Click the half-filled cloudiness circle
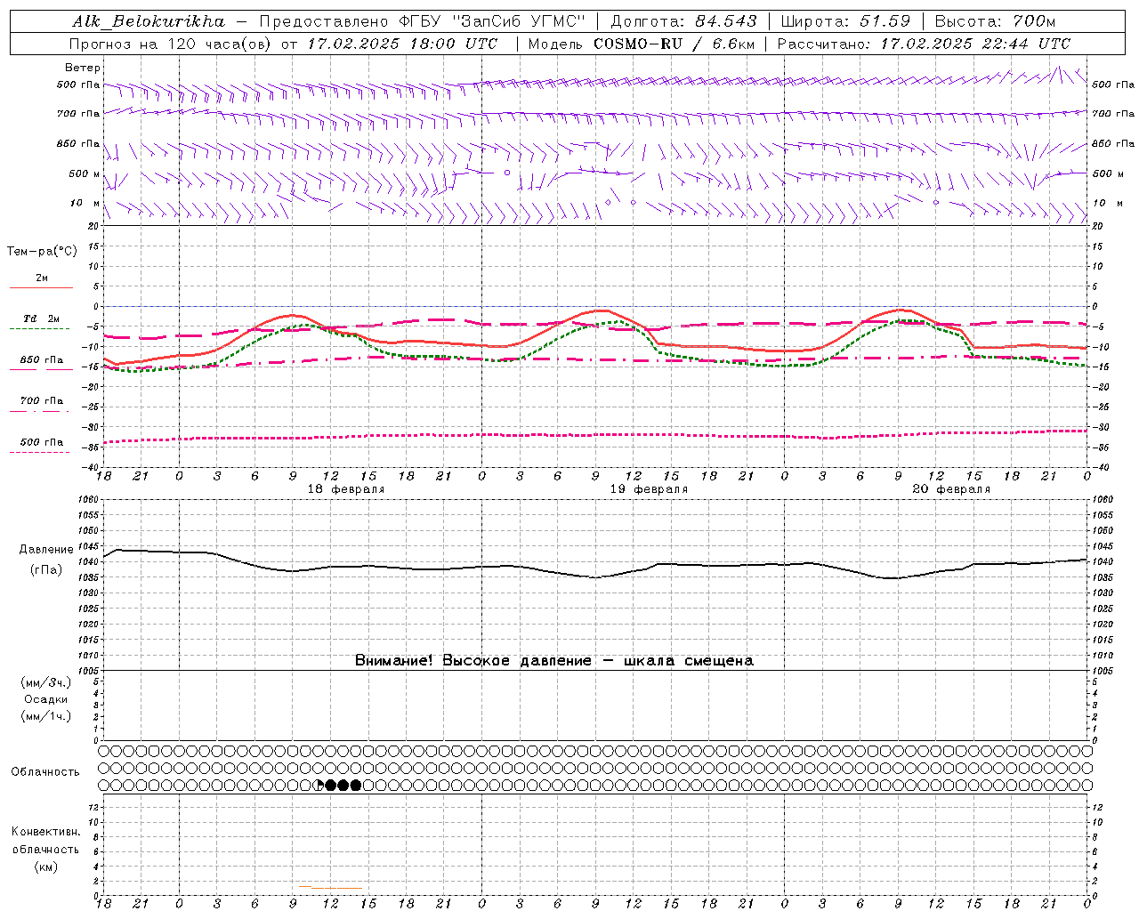1139x911 pixels. click(x=319, y=786)
